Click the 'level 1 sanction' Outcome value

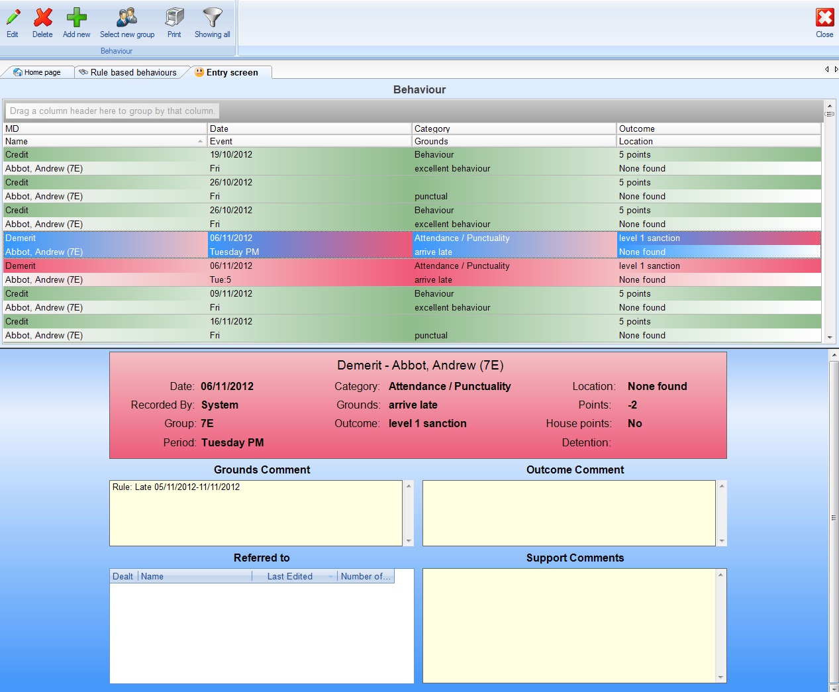point(428,423)
